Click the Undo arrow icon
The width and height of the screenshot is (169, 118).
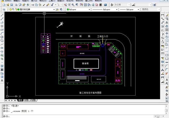(53, 5)
